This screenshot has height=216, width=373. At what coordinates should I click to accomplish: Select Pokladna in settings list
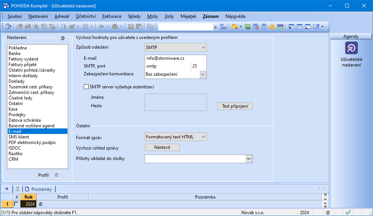(37, 48)
